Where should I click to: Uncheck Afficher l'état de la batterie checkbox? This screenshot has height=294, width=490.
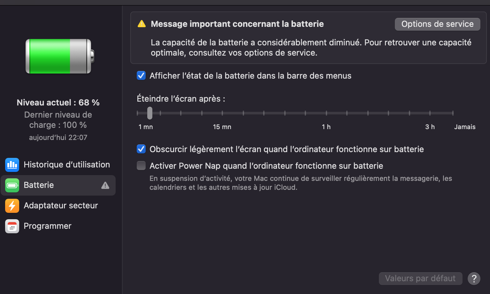pyautogui.click(x=141, y=76)
